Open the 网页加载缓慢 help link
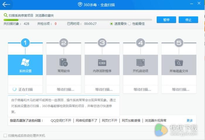205x140 pixels. pyautogui.click(x=131, y=120)
